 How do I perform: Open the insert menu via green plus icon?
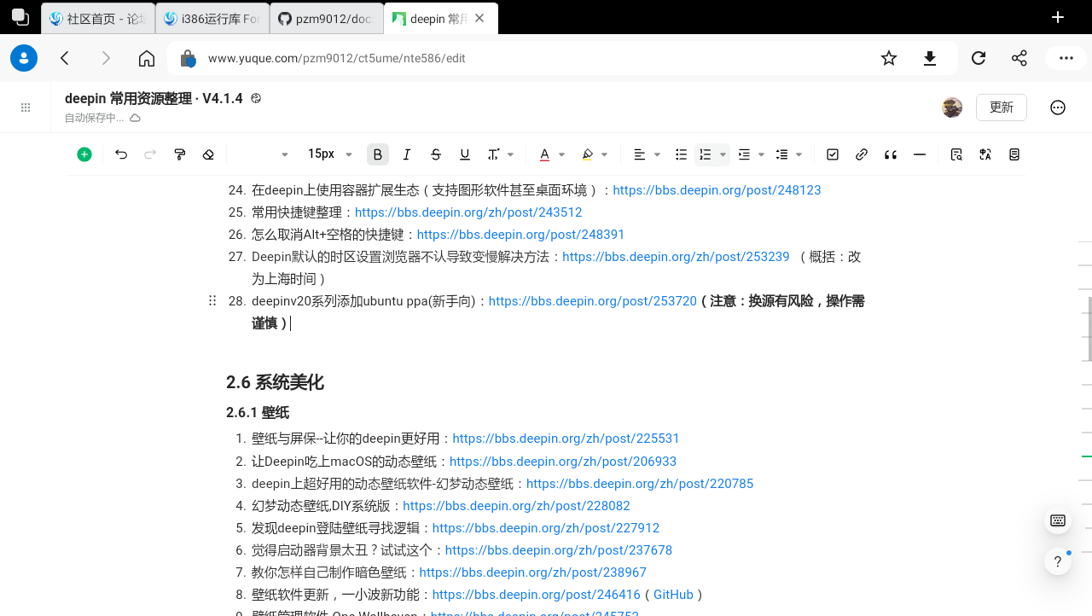[x=84, y=154]
